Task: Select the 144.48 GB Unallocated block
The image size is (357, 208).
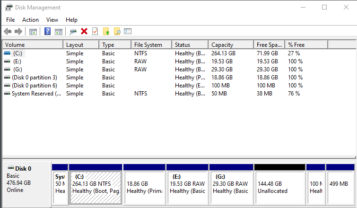Action: pyautogui.click(x=280, y=184)
